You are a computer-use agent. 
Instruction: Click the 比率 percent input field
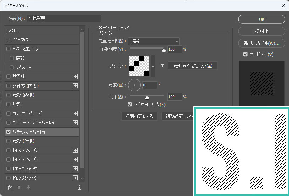174,97
